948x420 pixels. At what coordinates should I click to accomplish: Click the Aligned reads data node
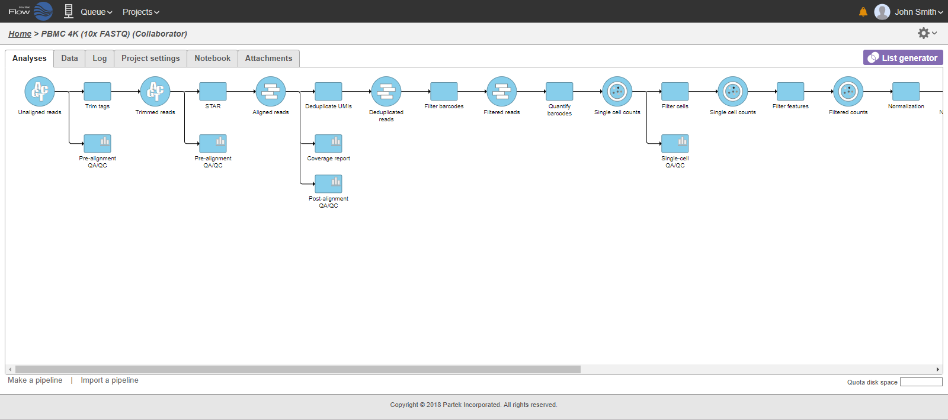[271, 92]
